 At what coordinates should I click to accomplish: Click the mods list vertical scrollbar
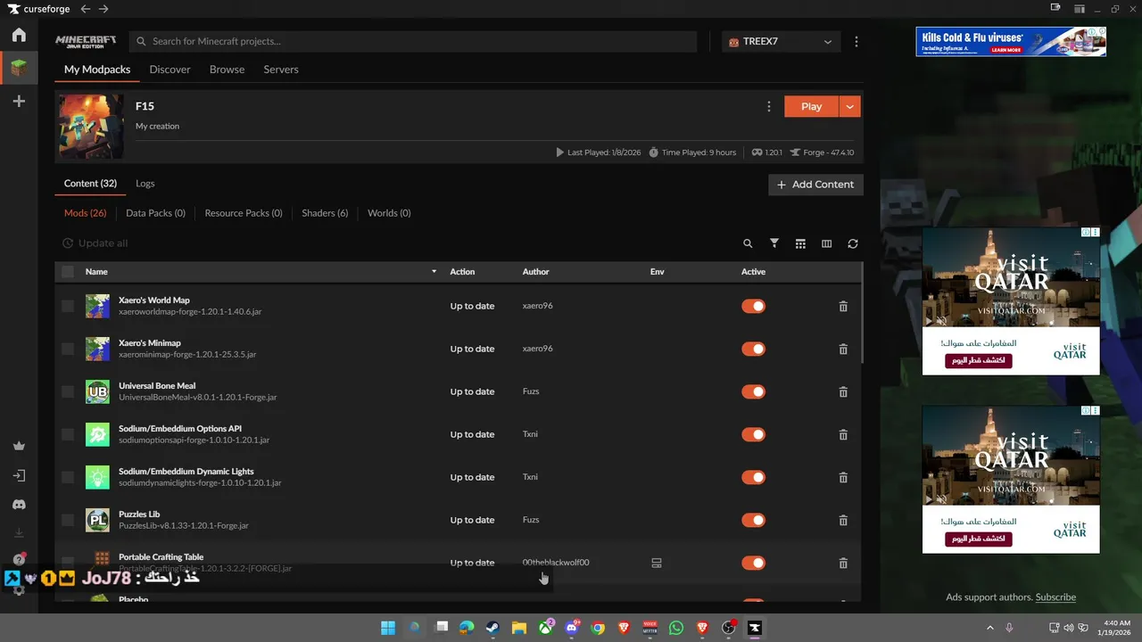click(861, 312)
